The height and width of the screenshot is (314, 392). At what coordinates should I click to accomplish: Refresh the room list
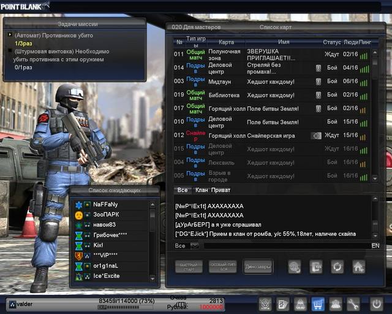[337, 267]
